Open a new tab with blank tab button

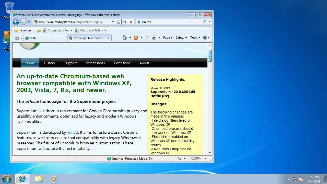tap(115, 38)
